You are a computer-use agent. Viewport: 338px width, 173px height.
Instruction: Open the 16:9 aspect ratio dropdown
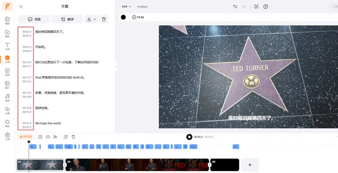(126, 7)
